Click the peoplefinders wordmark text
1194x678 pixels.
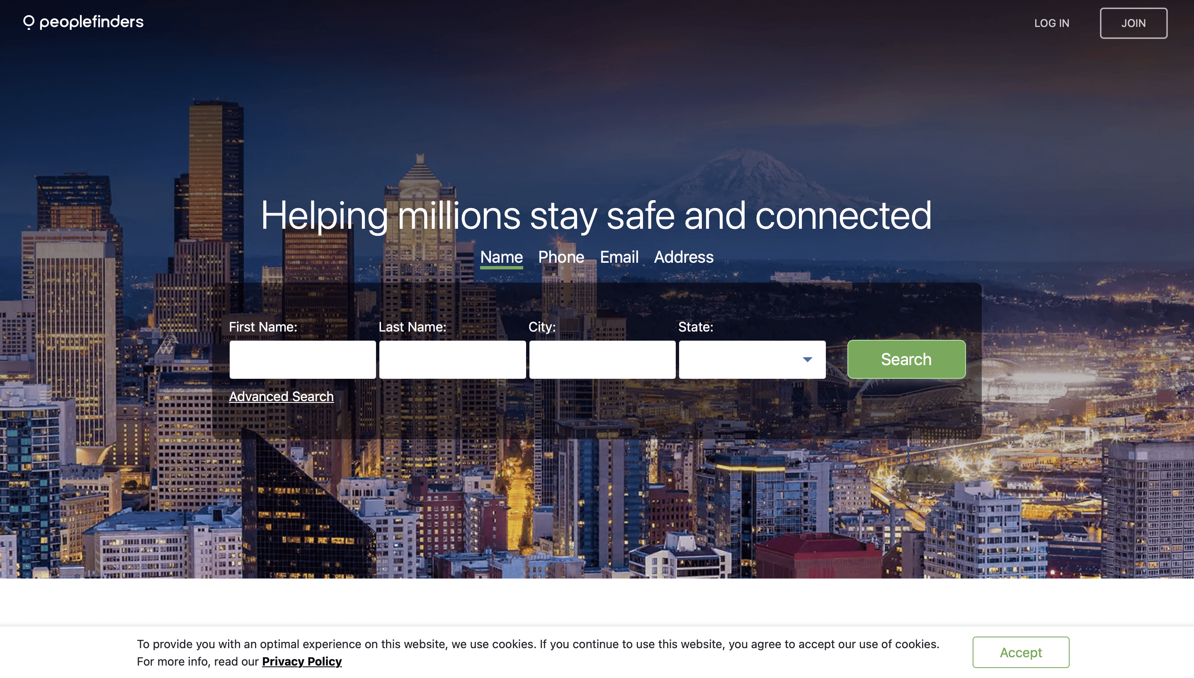pyautogui.click(x=92, y=22)
